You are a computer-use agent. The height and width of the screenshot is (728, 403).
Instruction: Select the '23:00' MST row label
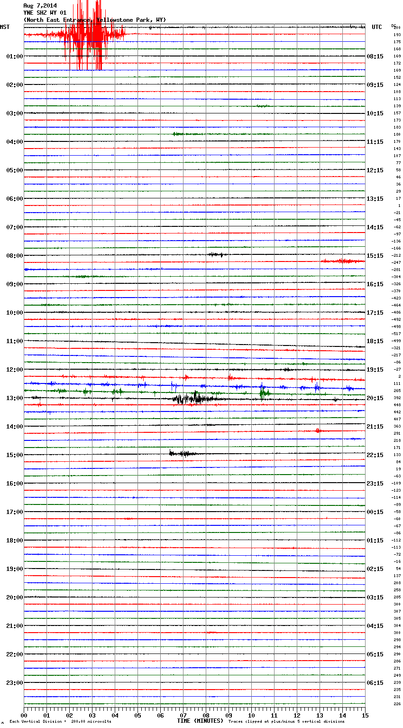[x=15, y=683]
